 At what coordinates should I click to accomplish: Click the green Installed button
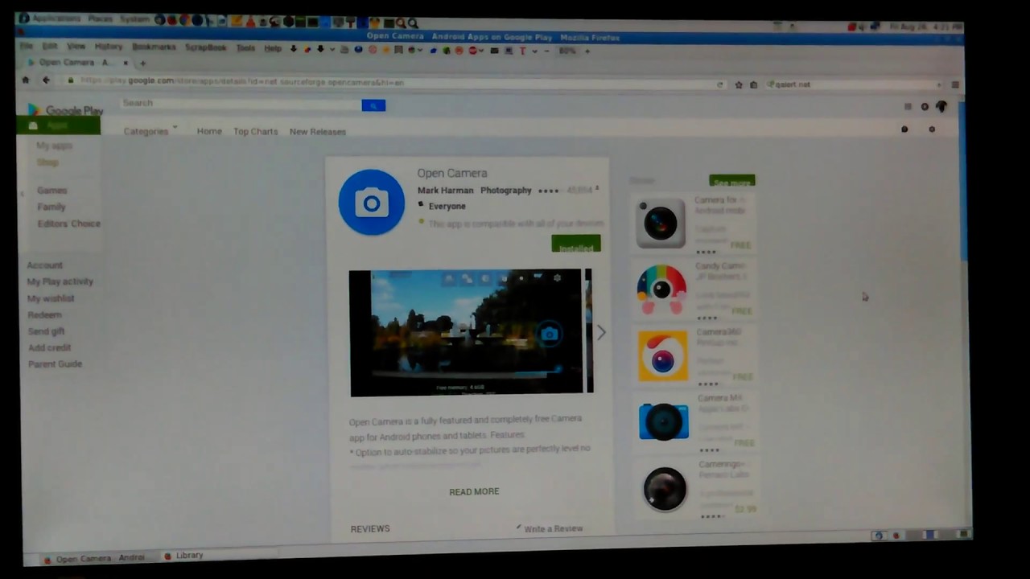(x=576, y=245)
